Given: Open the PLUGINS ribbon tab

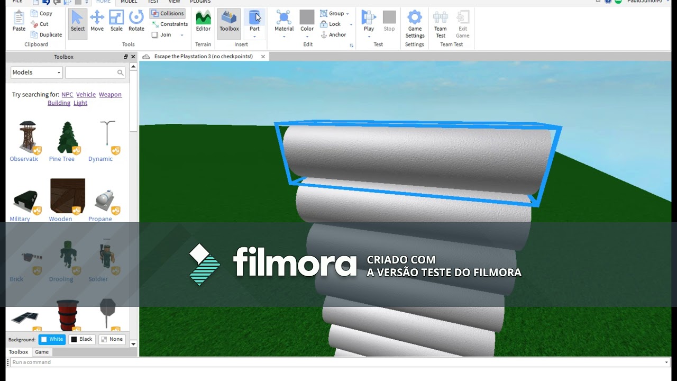Looking at the screenshot, I should coord(200,2).
